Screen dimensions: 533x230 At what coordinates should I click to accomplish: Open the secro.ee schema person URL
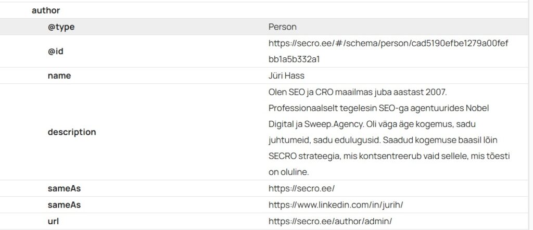(x=388, y=43)
